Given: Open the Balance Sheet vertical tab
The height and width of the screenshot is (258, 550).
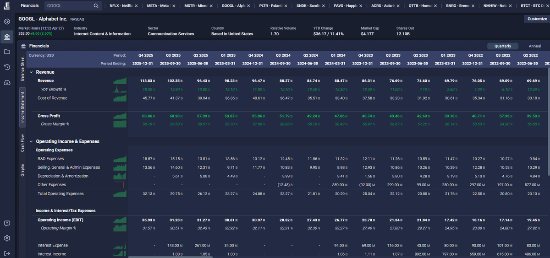Looking at the screenshot, I should click(x=22, y=69).
